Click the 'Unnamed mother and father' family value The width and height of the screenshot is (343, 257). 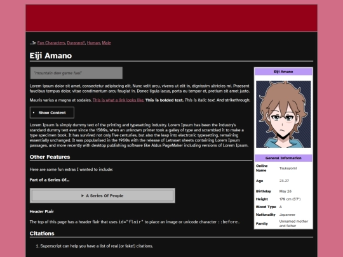[x=293, y=223]
